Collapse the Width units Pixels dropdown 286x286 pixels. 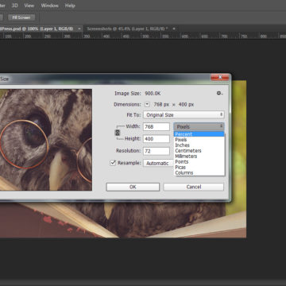pyautogui.click(x=199, y=127)
